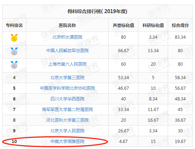Click rank number 4 in 专科排名

click(14, 78)
